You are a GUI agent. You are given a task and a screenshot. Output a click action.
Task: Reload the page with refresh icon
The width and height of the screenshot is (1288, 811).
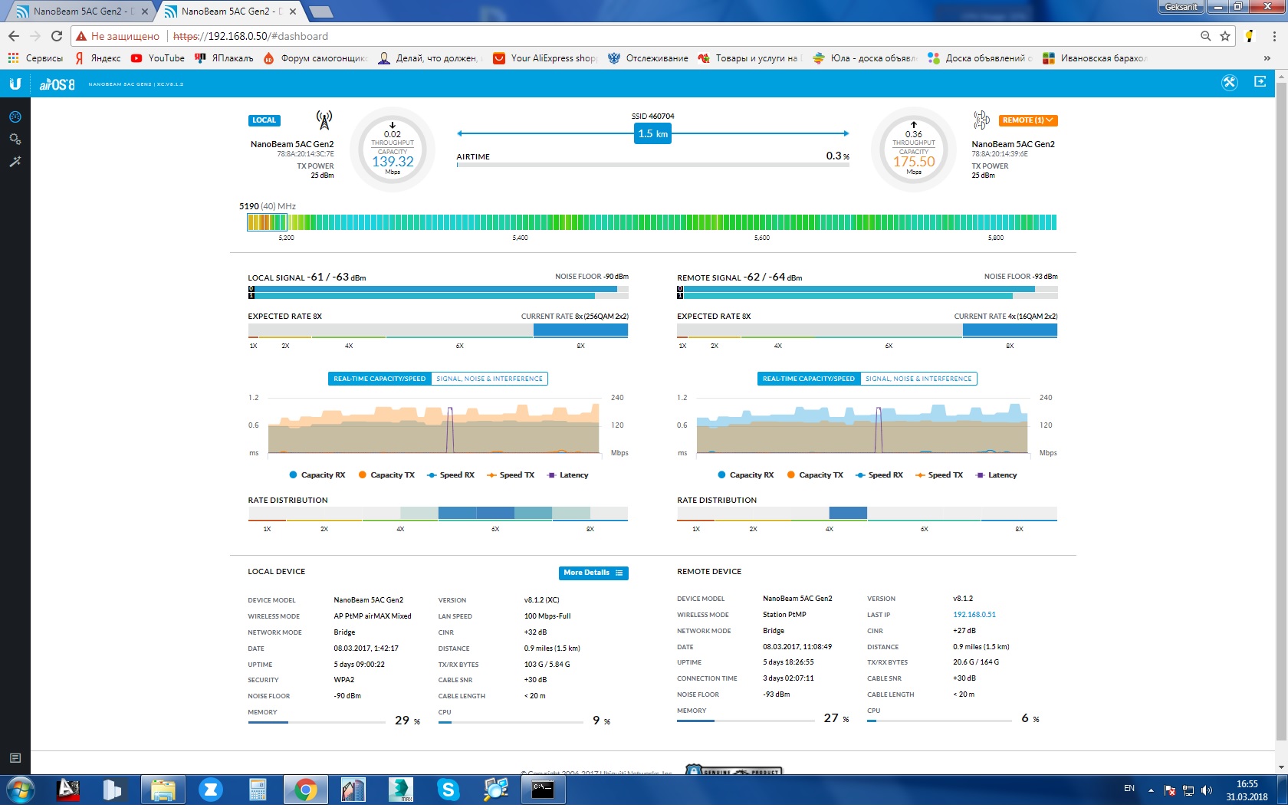(57, 36)
